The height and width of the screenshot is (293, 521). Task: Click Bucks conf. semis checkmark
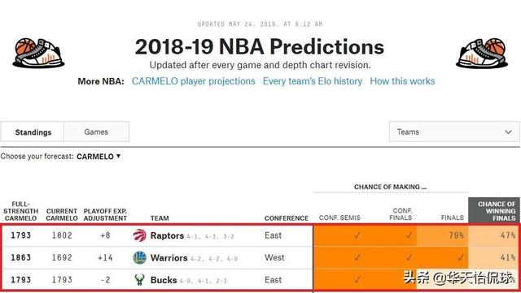[x=357, y=280]
